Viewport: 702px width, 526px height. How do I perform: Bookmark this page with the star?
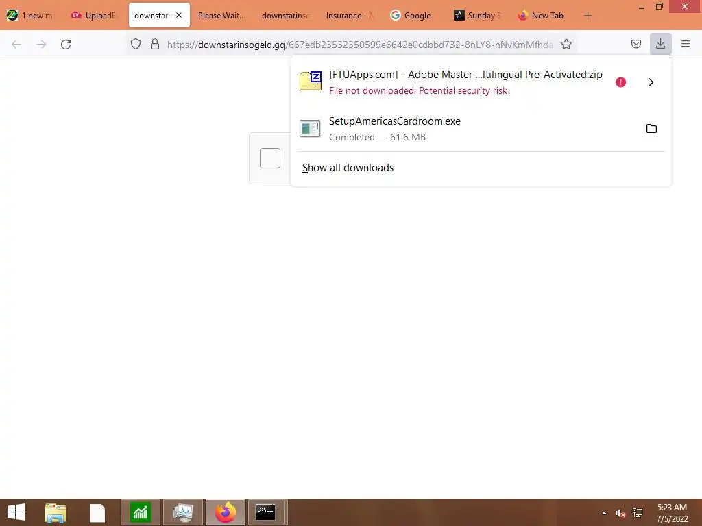(x=566, y=44)
